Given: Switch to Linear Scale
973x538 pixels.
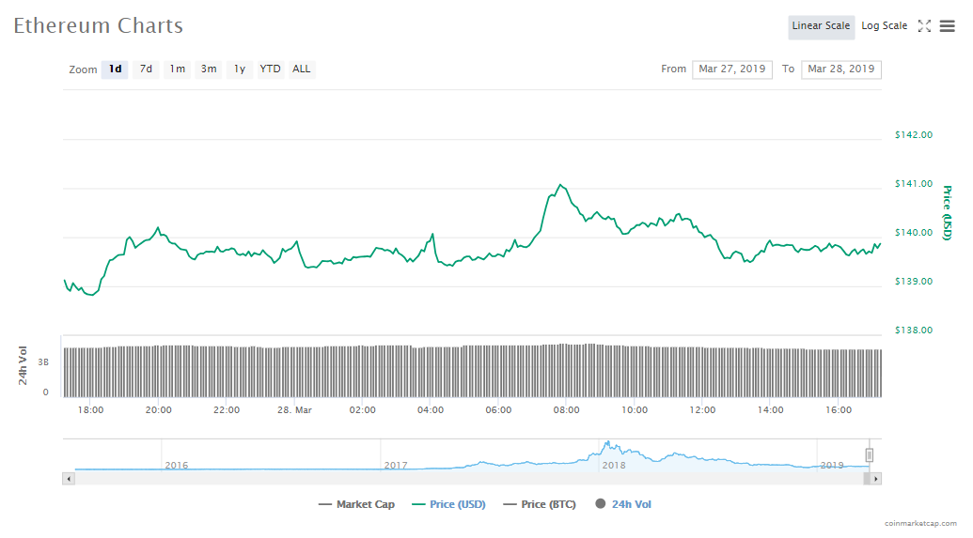Looking at the screenshot, I should (x=821, y=26).
